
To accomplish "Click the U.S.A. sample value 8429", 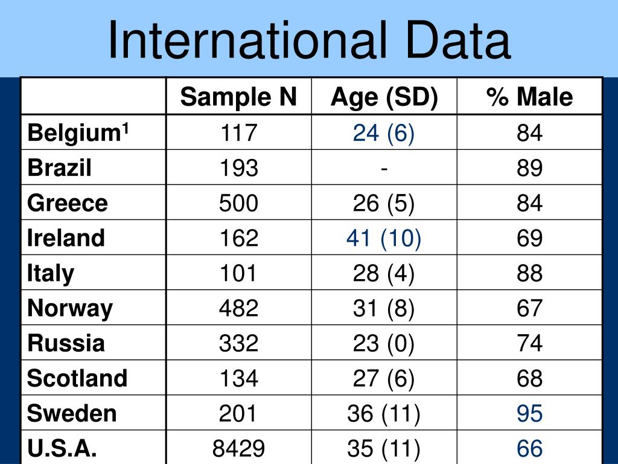I will 238,449.
